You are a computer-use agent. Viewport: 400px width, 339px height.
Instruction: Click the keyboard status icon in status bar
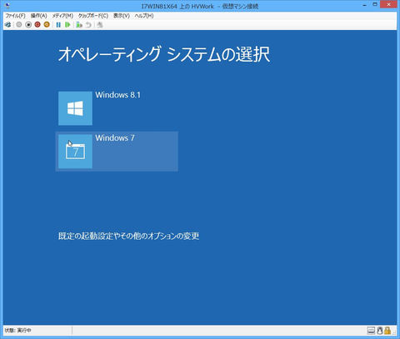[x=371, y=331]
